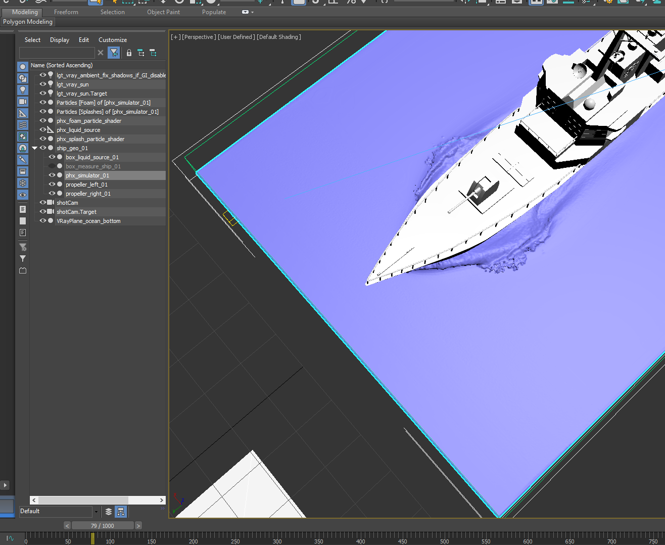This screenshot has height=545, width=665.
Task: Click the first teal hierarchy icon beside padlock
Action: point(141,53)
